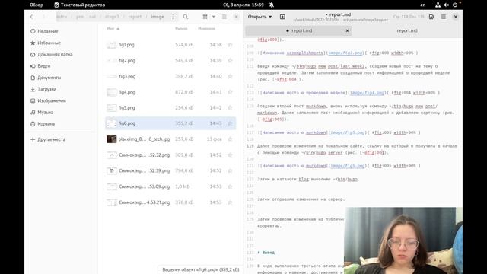The width and height of the screenshot is (487, 274).
Task: Go to Домашняя папка
Action: [51, 54]
